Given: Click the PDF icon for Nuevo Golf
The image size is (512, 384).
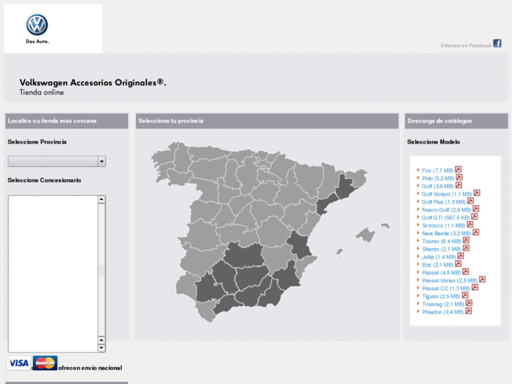Looking at the screenshot, I should click(476, 209).
